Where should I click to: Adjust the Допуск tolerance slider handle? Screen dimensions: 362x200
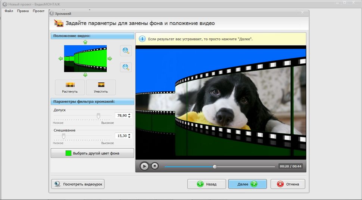99,116
